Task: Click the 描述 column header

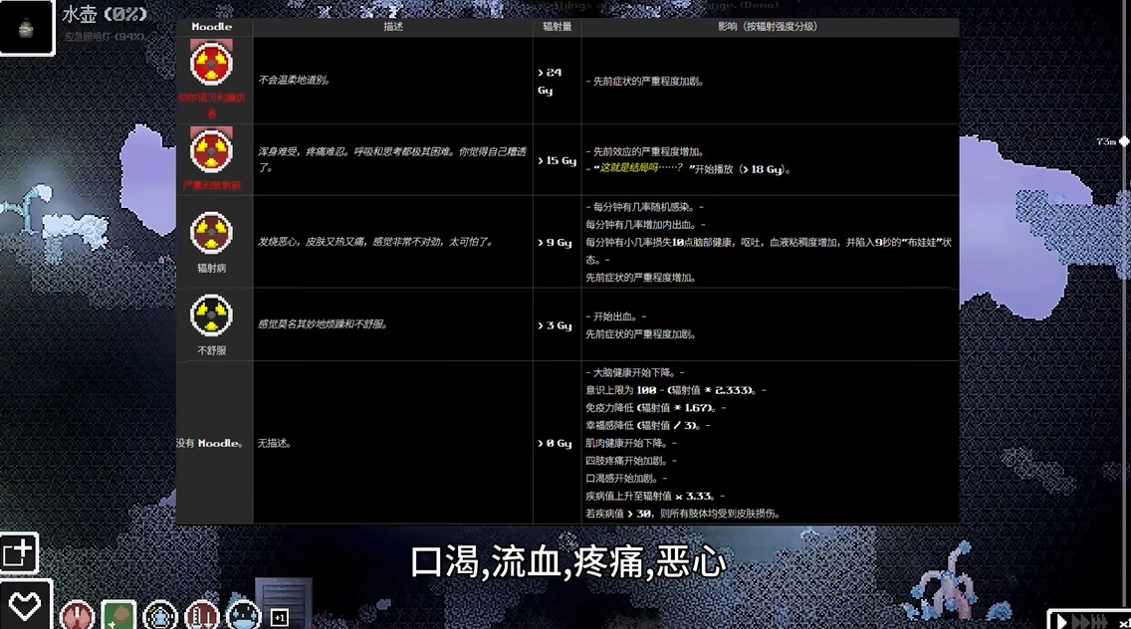Action: [393, 27]
